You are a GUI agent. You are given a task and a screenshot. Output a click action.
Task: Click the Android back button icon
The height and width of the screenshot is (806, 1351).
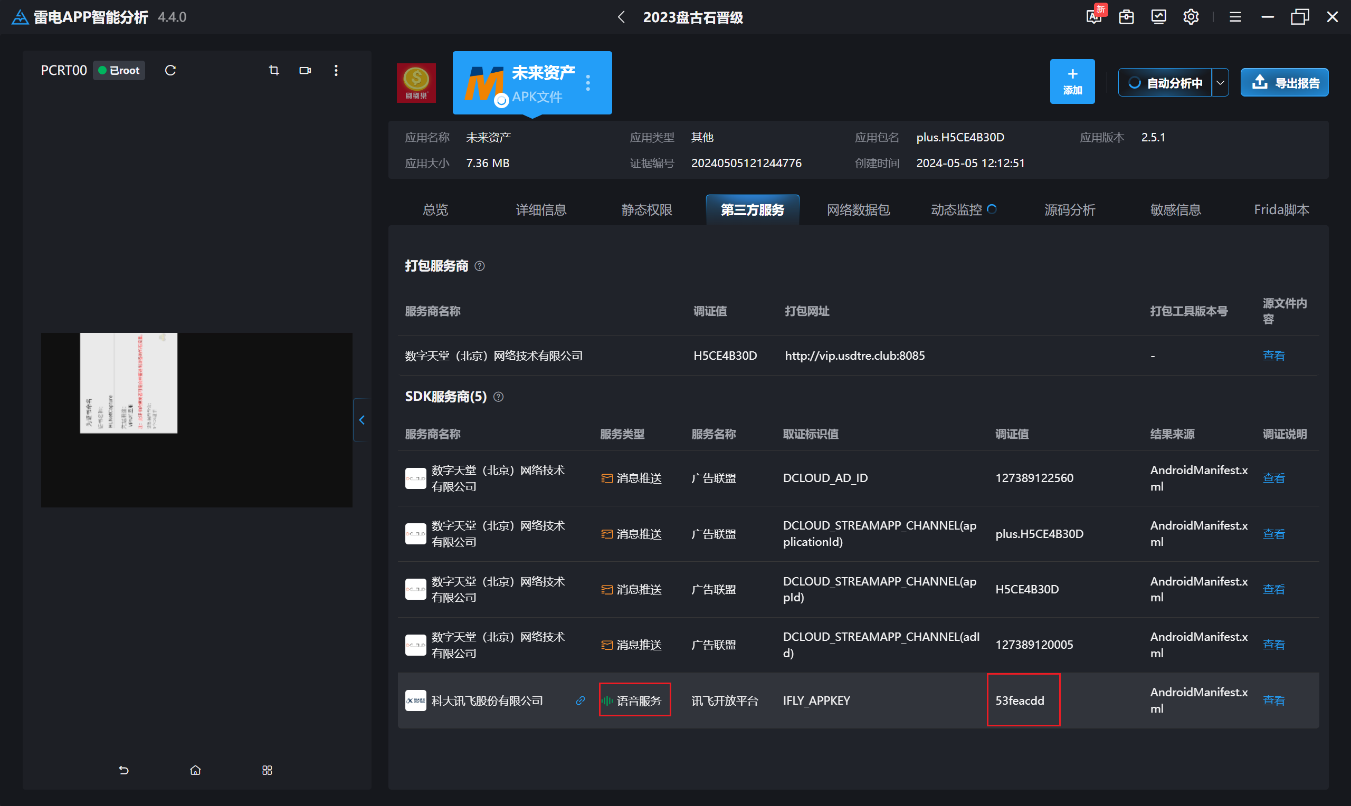point(124,770)
